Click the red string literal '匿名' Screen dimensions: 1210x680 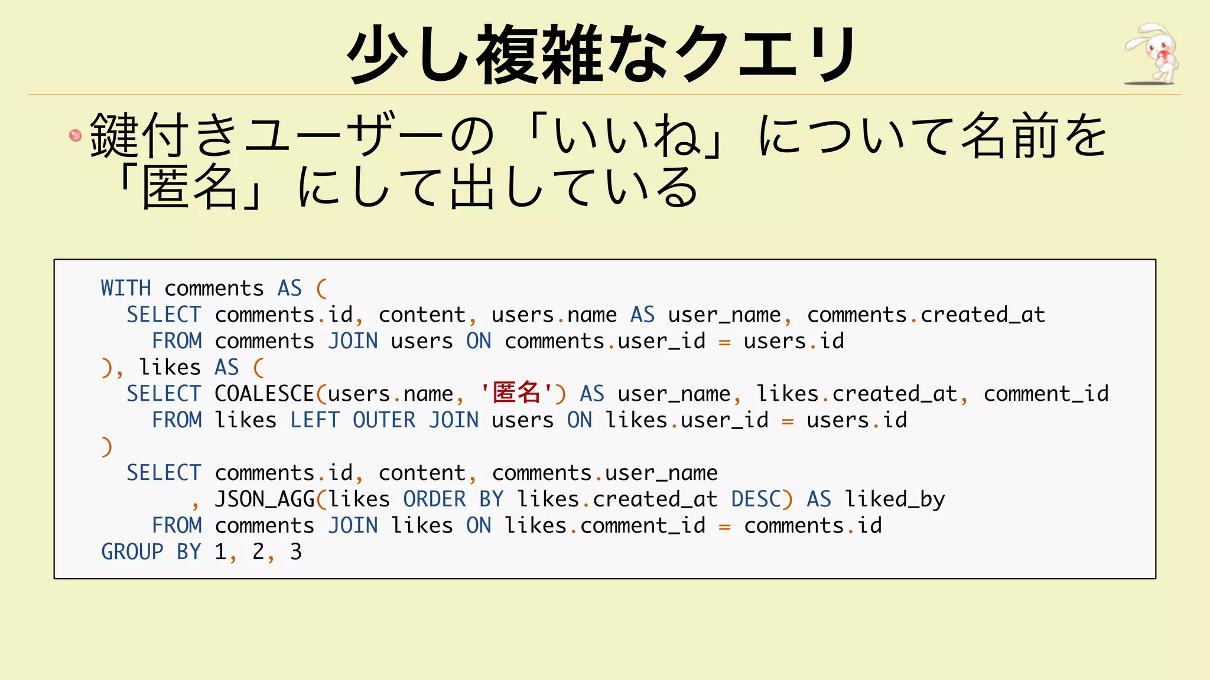click(516, 393)
